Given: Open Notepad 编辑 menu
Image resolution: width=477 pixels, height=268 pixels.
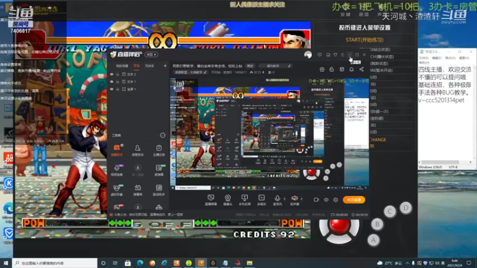Looking at the screenshot, I should [x=436, y=58].
